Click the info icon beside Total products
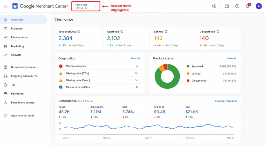The height and width of the screenshot is (146, 265). click(x=79, y=32)
